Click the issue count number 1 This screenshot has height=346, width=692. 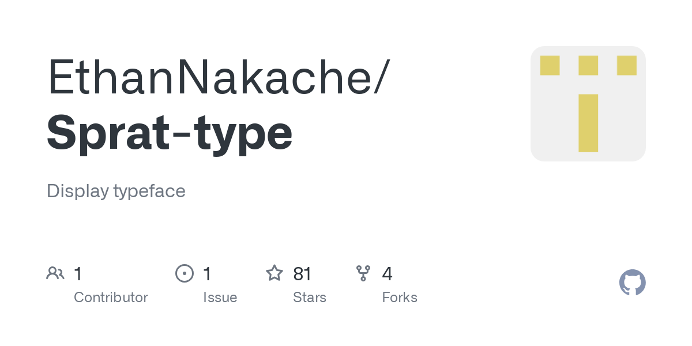[207, 273]
